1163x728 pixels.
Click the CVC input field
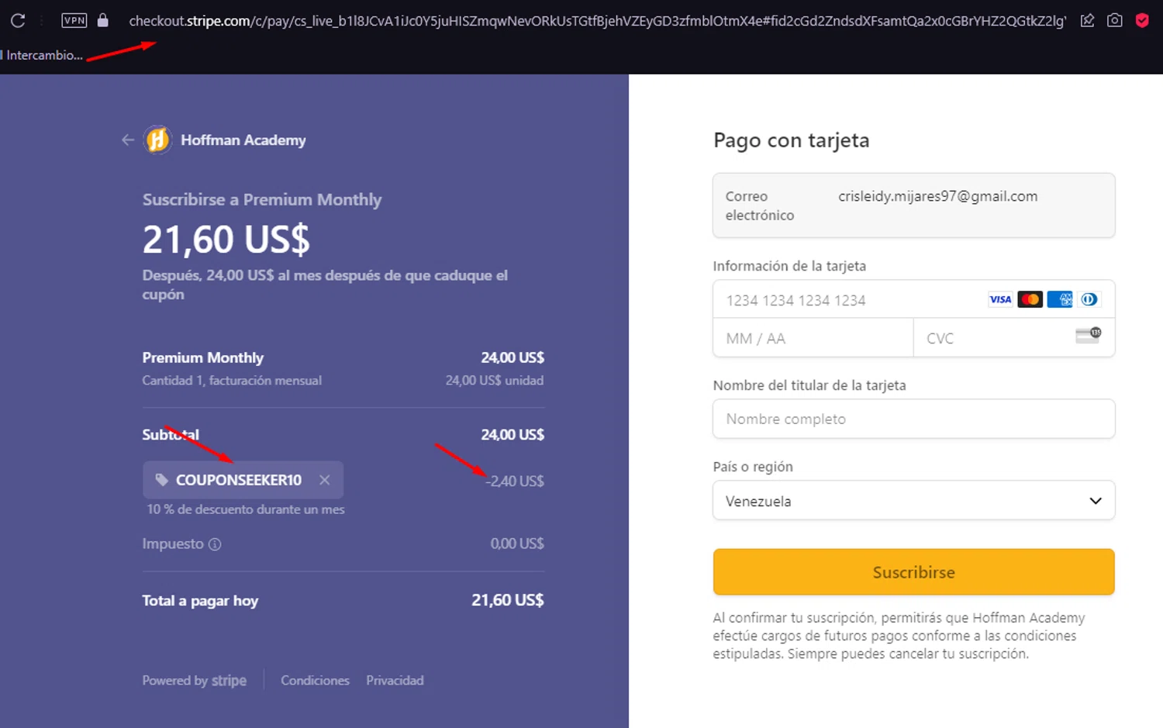pos(992,339)
